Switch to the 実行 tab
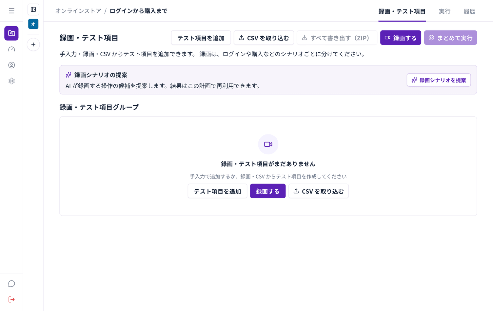The width and height of the screenshot is (493, 311). [x=444, y=11]
